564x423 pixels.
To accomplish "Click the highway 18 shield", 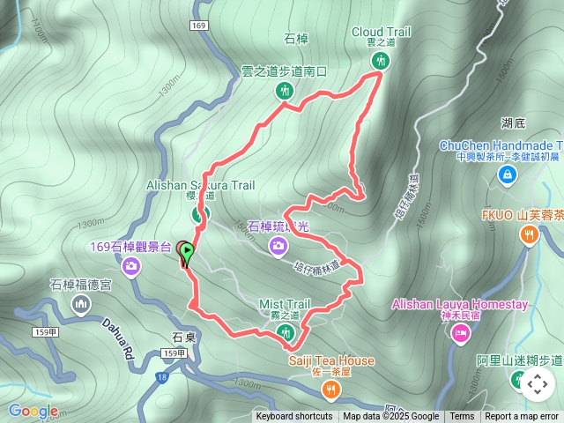I will pyautogui.click(x=162, y=377).
